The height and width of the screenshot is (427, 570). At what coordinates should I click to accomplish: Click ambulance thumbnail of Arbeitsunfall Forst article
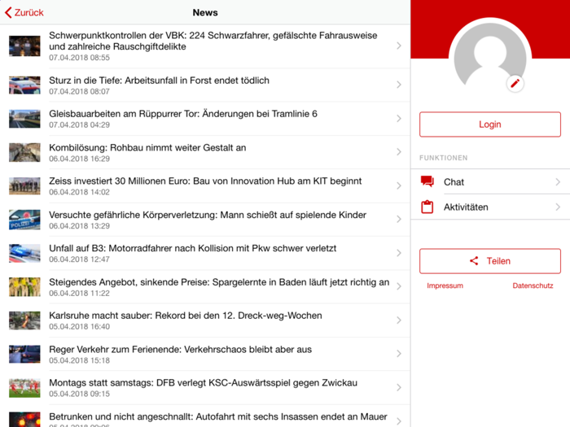pyautogui.click(x=24, y=85)
